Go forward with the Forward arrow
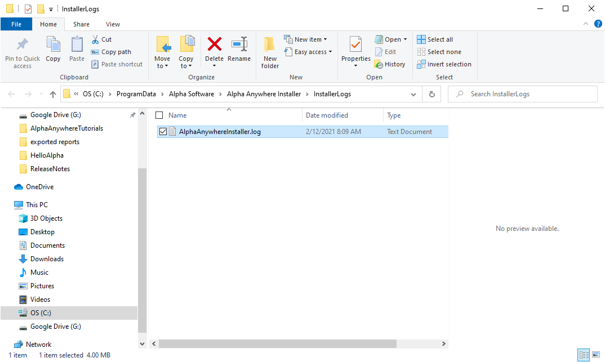 coord(28,94)
